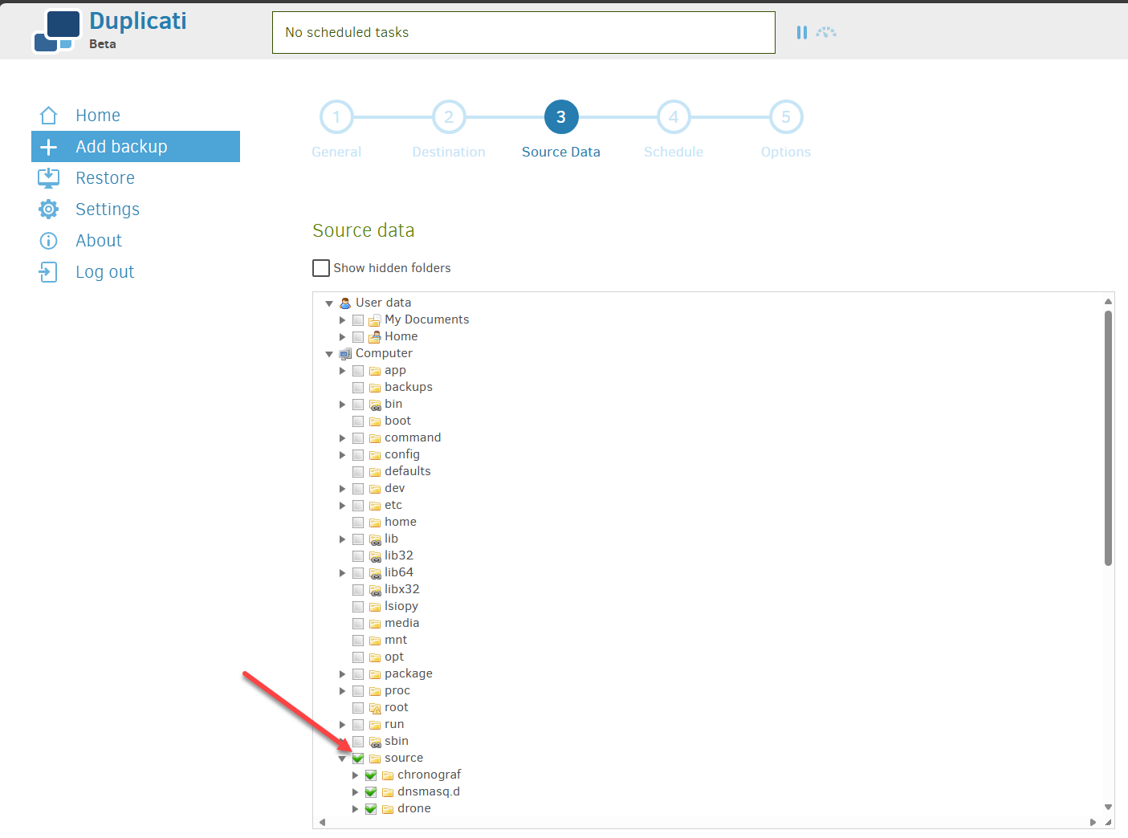Select the Home house icon
Screen dimensions: 1128x838
pos(48,115)
